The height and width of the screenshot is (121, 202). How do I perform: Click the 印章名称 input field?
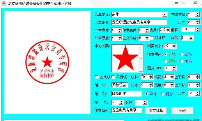coord(126,110)
